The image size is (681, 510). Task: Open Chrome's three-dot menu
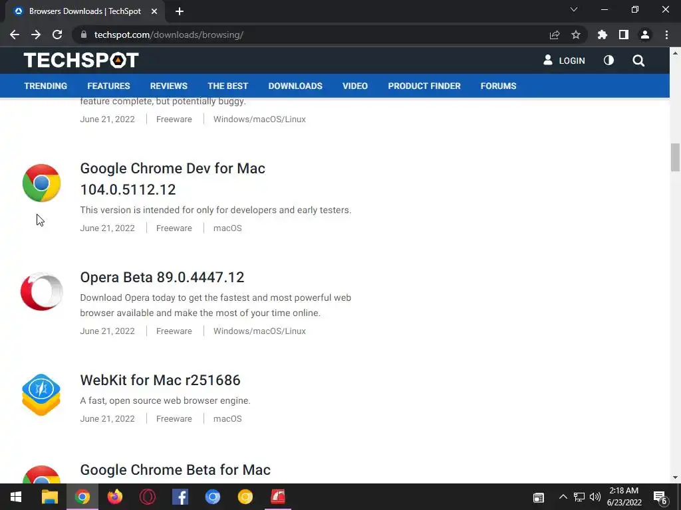point(666,35)
